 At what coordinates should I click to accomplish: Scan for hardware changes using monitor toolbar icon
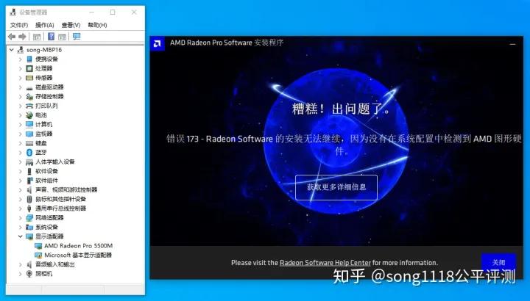[x=77, y=37]
